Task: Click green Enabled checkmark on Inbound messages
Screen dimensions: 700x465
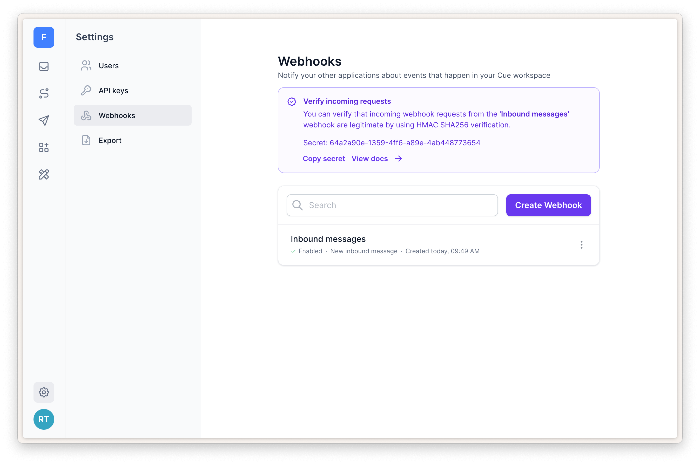Action: (293, 251)
